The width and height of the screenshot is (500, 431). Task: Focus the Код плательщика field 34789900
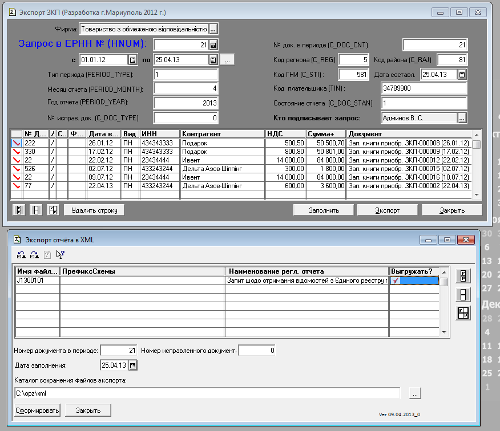tap(424, 88)
